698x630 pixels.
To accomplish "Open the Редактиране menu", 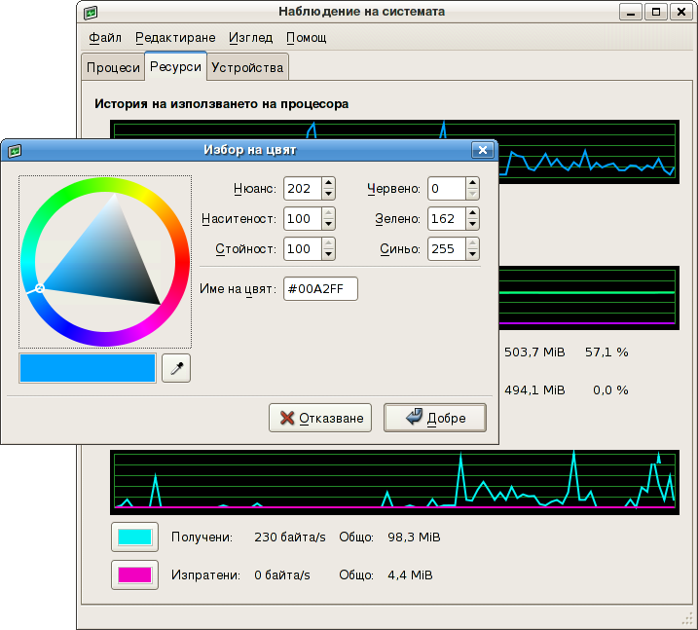I will click(x=175, y=38).
